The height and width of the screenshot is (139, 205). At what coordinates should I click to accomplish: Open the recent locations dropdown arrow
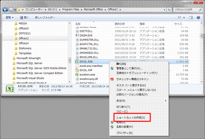(x=15, y=10)
